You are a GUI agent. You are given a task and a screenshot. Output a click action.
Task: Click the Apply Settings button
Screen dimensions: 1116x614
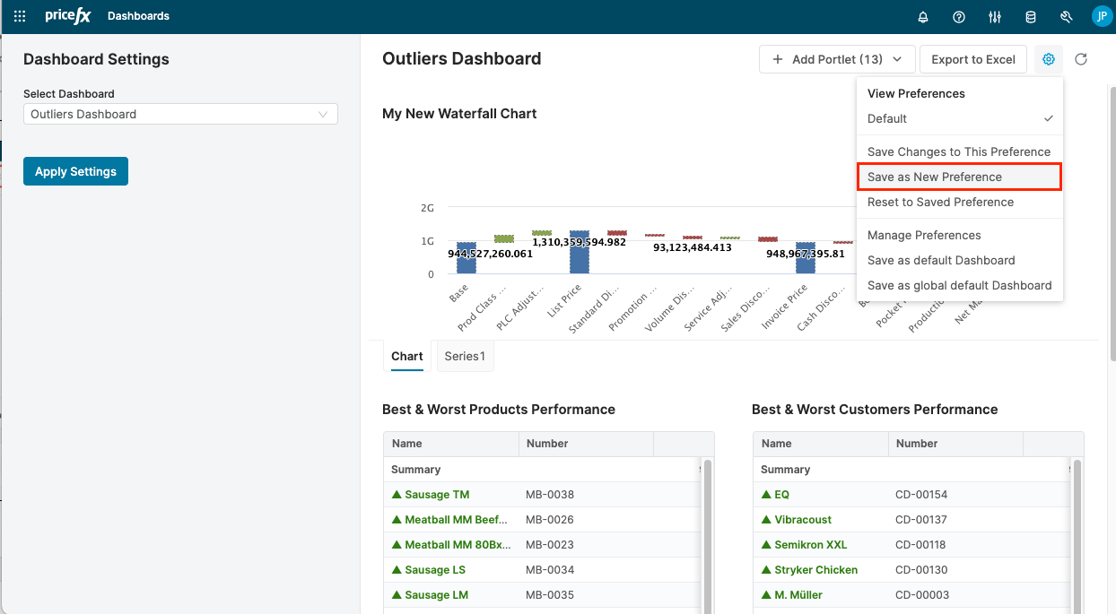(x=75, y=170)
